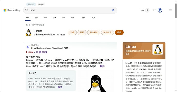Viewport: 177px width, 92px height.
Task: Expand the baike.baidu.com URL dropdown arrow
Action: point(69,48)
